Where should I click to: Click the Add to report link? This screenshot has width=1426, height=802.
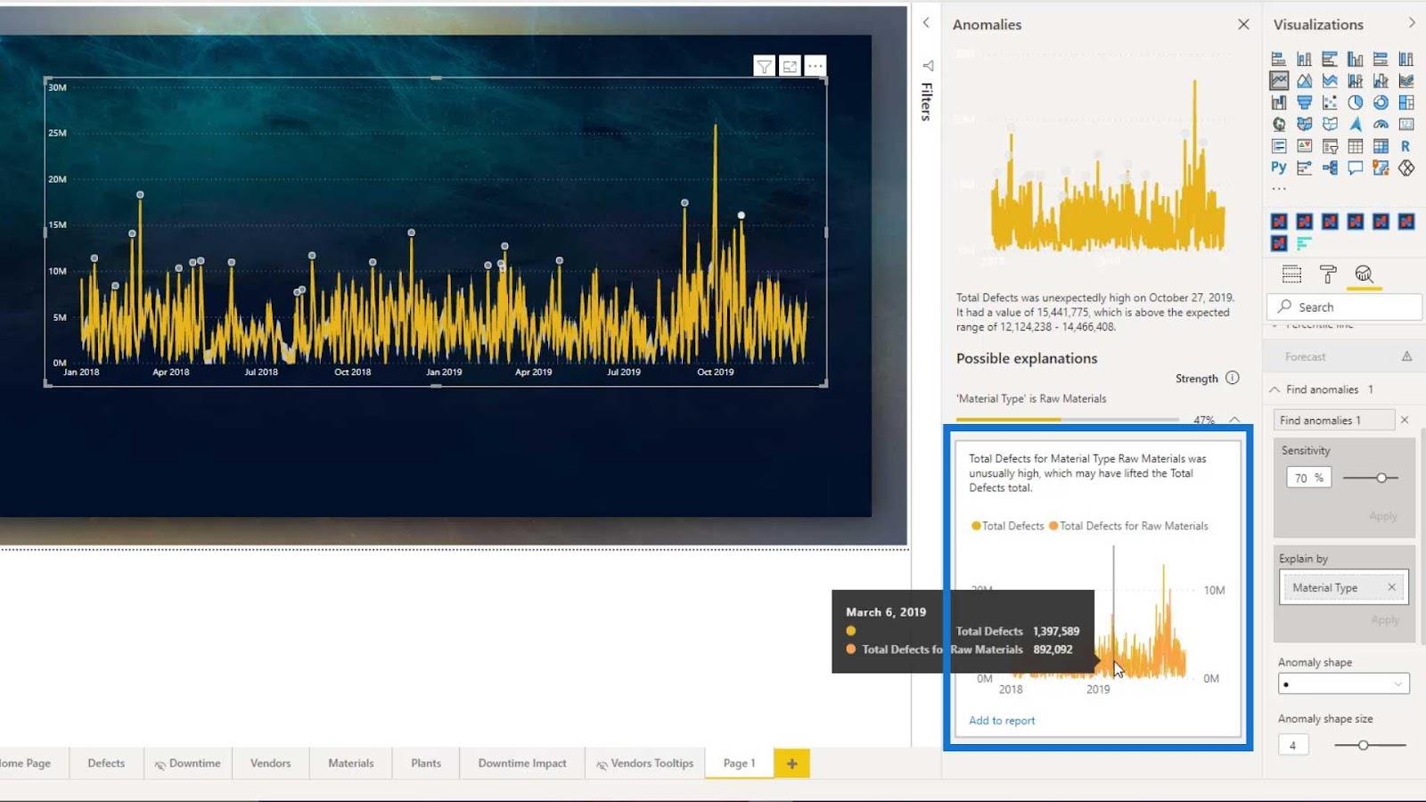click(x=1002, y=720)
